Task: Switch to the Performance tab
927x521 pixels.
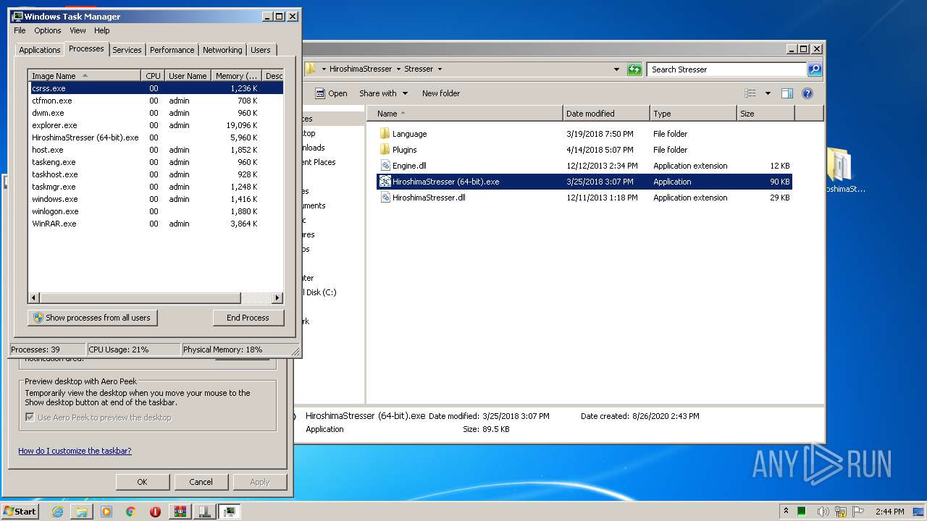Action: click(x=172, y=50)
